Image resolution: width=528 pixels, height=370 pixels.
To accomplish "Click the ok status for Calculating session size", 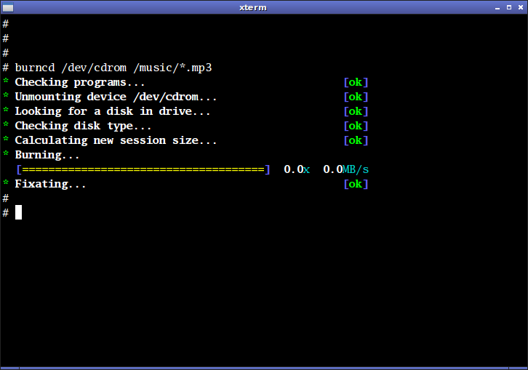I will tap(356, 140).
